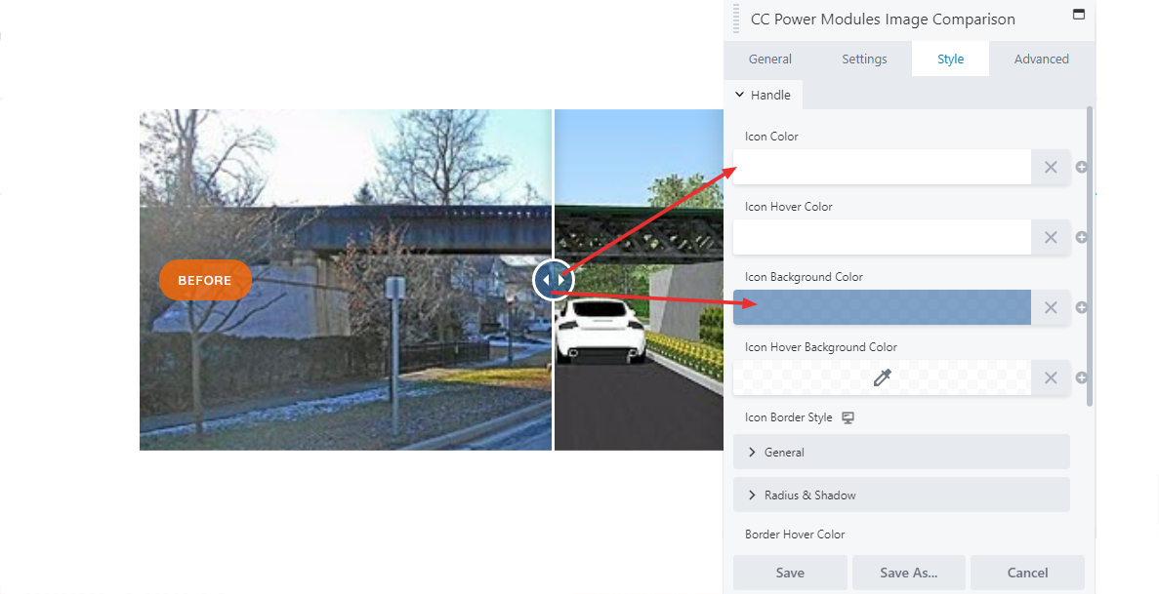Go to the Advanced tab

(x=1041, y=59)
